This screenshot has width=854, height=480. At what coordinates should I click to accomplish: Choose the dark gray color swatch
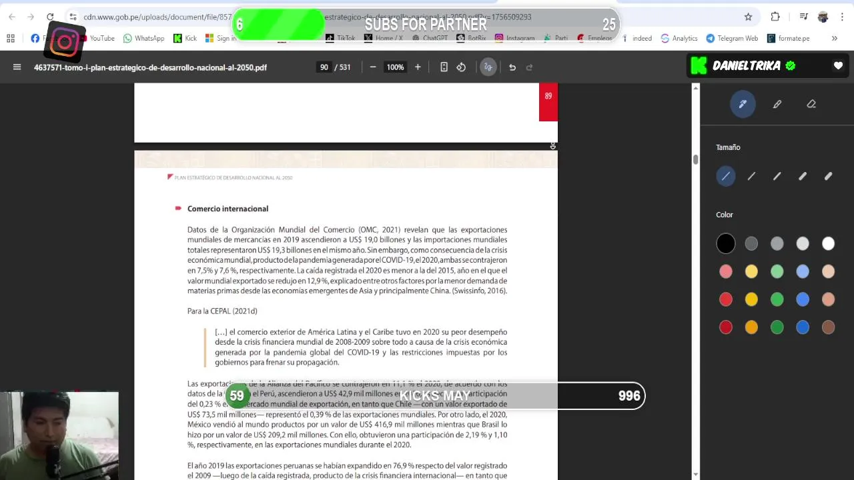click(751, 244)
